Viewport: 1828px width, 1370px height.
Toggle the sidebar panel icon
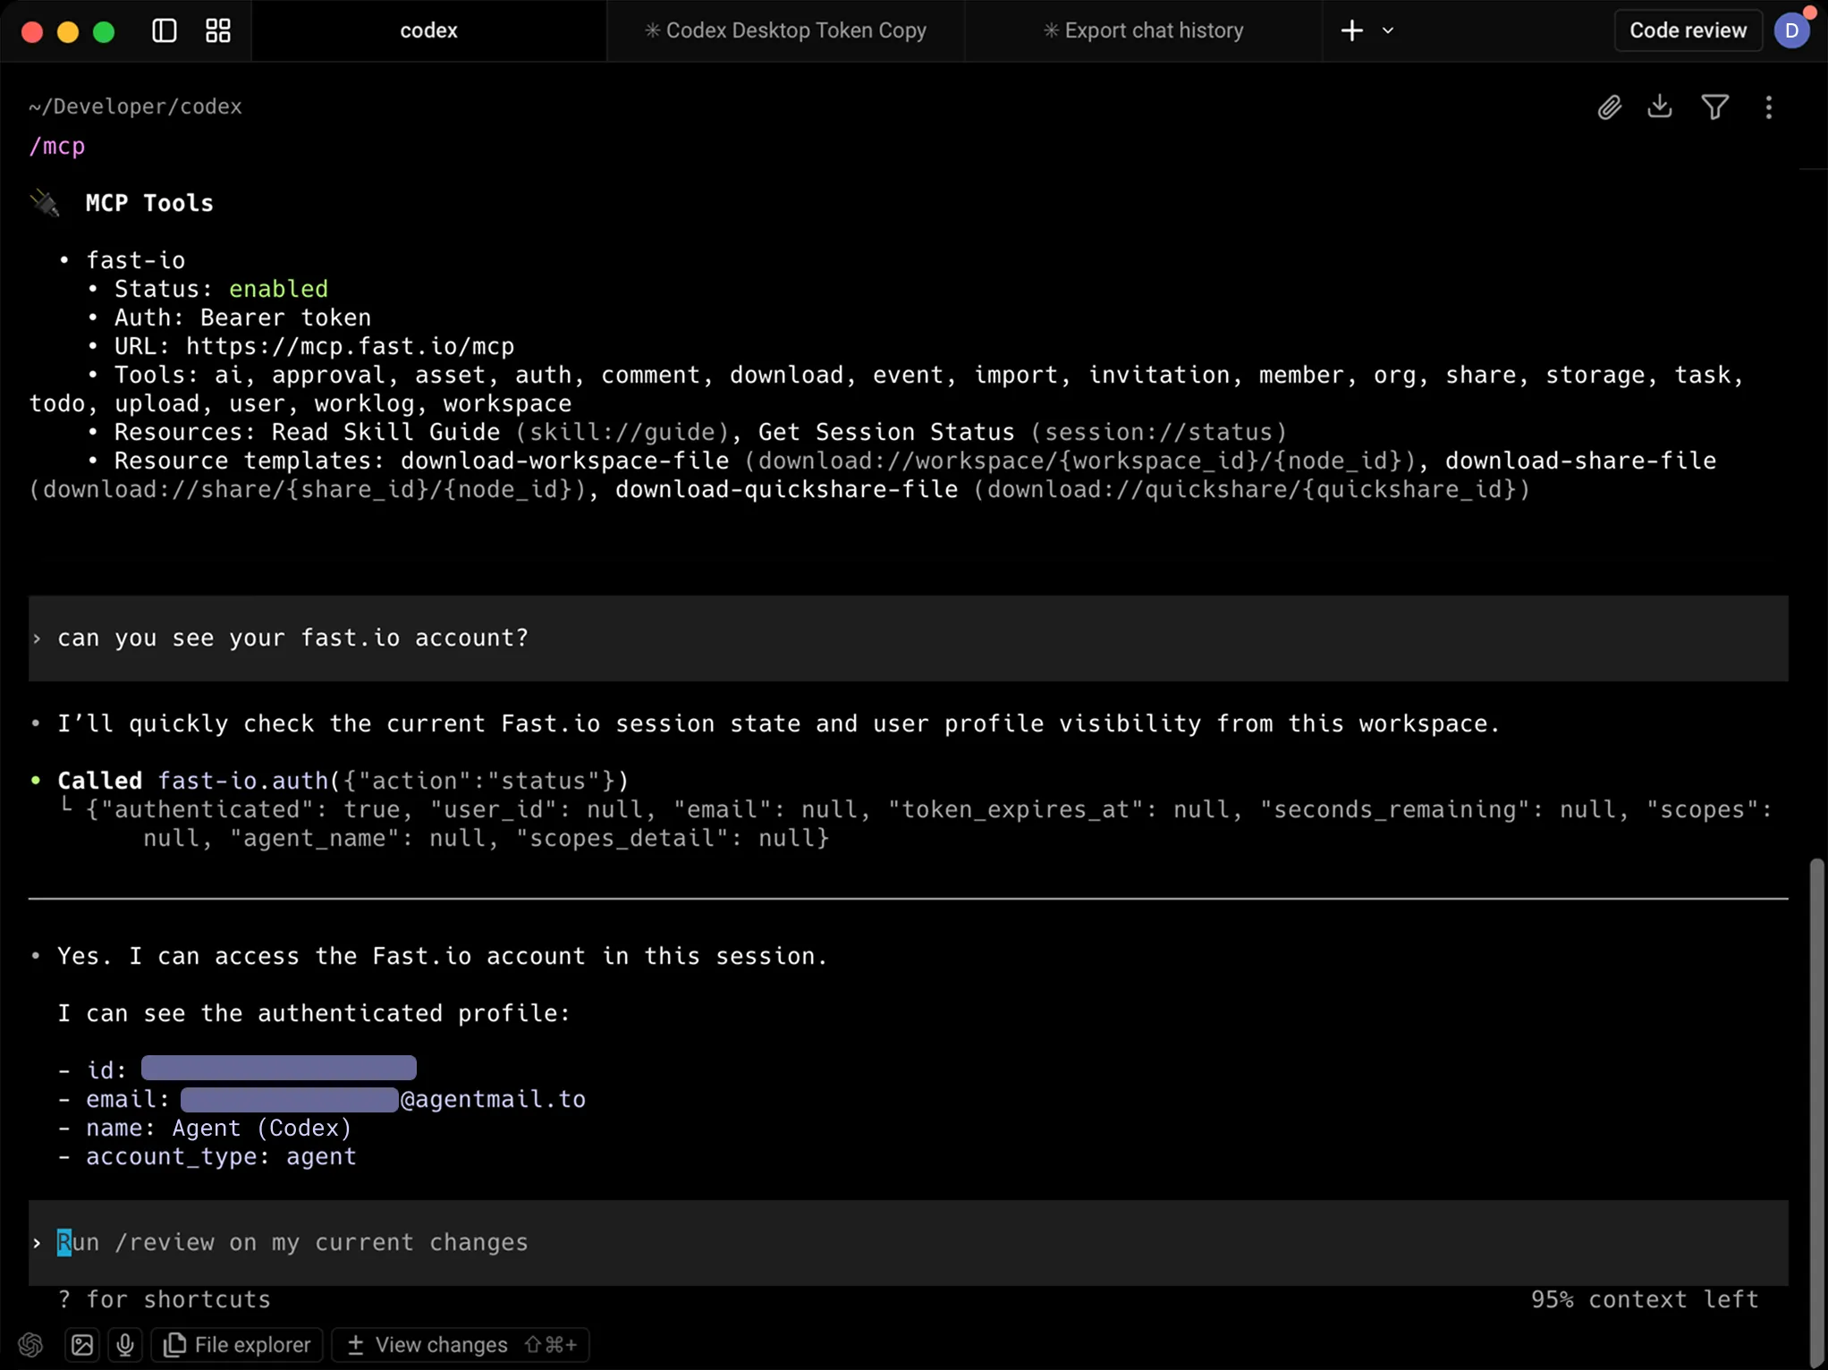[x=163, y=30]
